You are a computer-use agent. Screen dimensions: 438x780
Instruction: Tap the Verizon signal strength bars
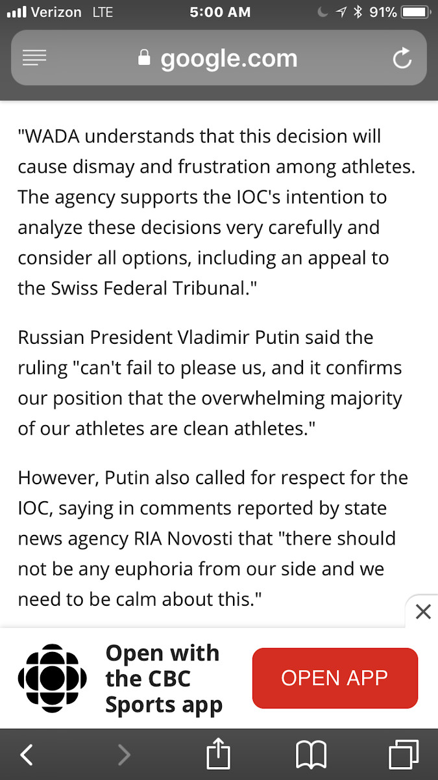tap(17, 12)
